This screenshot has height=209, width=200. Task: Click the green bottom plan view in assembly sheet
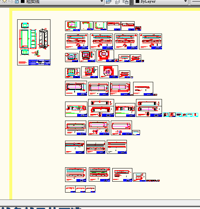click(25, 52)
